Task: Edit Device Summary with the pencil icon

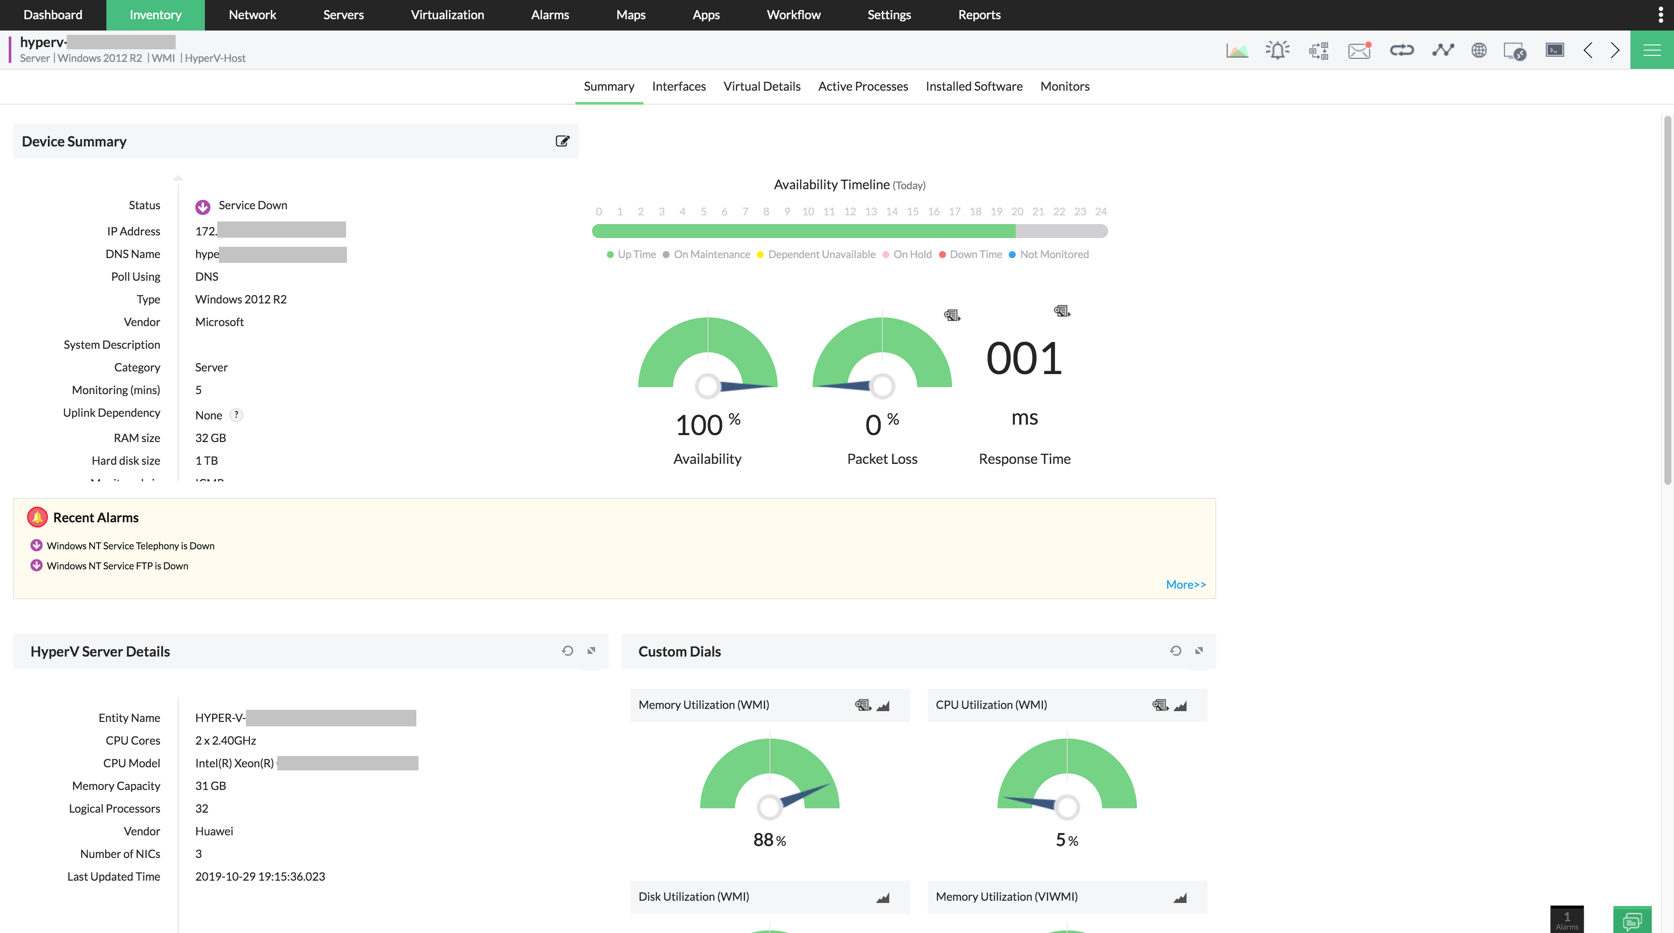Action: click(x=562, y=141)
